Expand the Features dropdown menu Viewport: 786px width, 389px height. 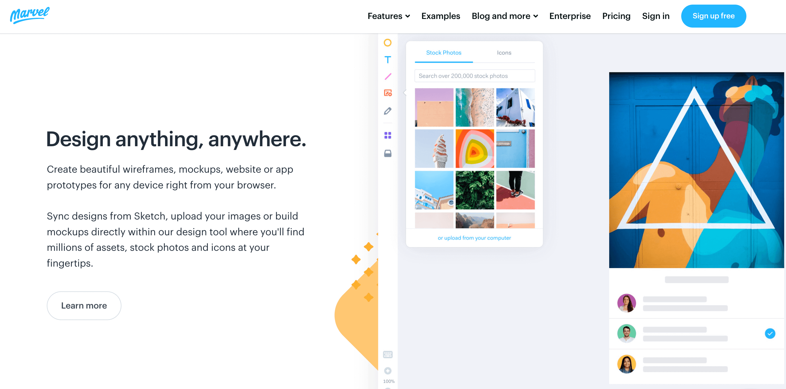pyautogui.click(x=388, y=16)
